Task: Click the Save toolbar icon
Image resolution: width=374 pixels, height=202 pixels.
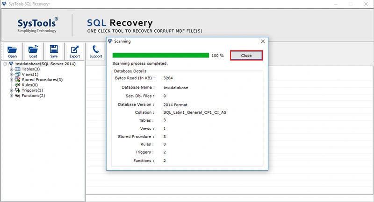Action: click(54, 52)
